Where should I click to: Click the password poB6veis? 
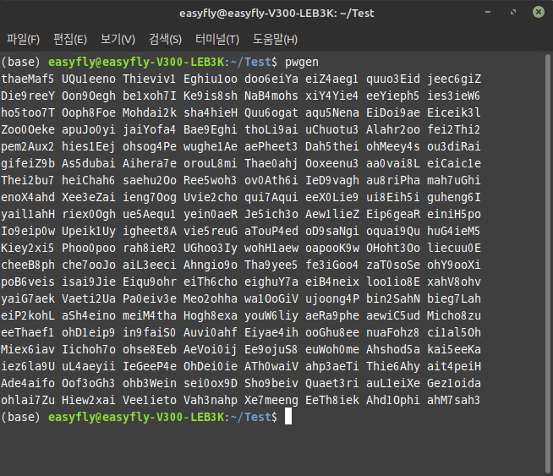click(x=28, y=282)
